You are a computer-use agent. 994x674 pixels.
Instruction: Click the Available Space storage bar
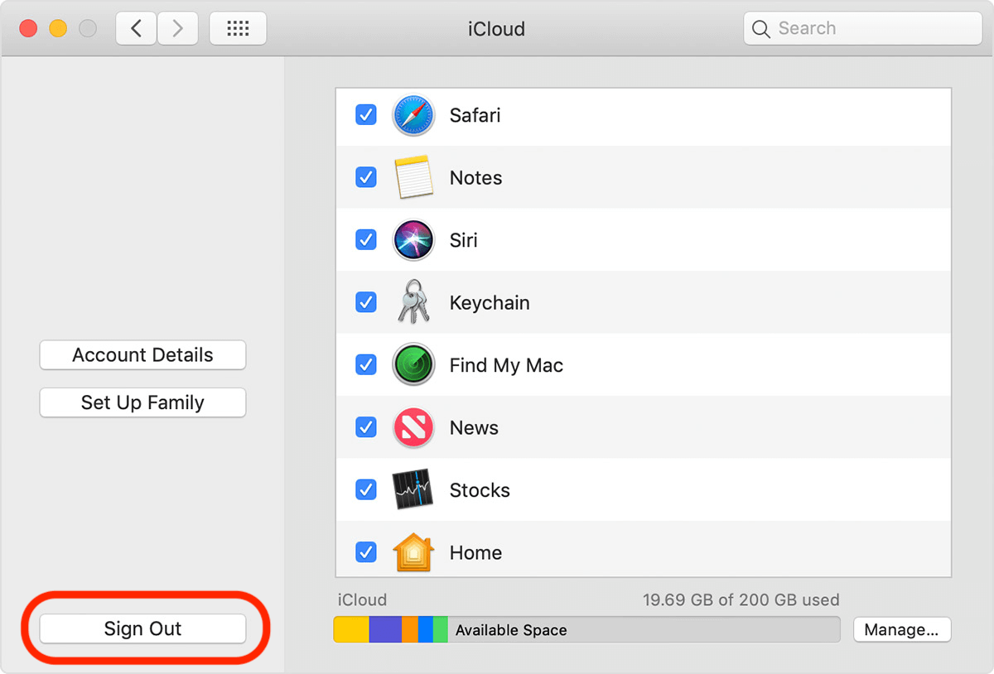pos(580,629)
